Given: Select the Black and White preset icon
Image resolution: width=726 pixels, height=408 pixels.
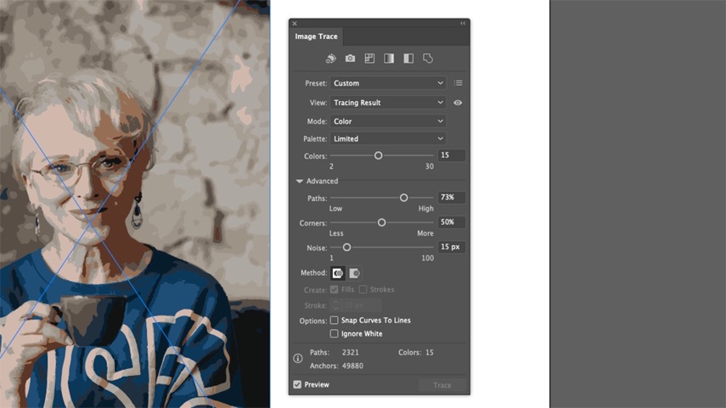Looking at the screenshot, I should pos(408,59).
